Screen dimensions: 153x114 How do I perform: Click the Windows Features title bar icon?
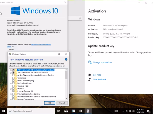click(x=10, y=54)
